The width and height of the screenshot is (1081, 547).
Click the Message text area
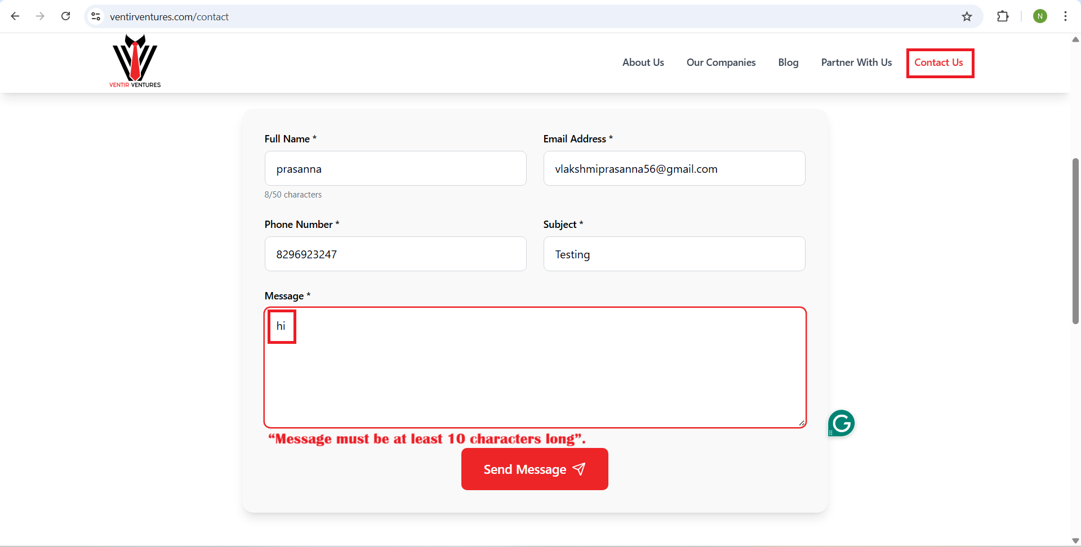[x=535, y=371]
